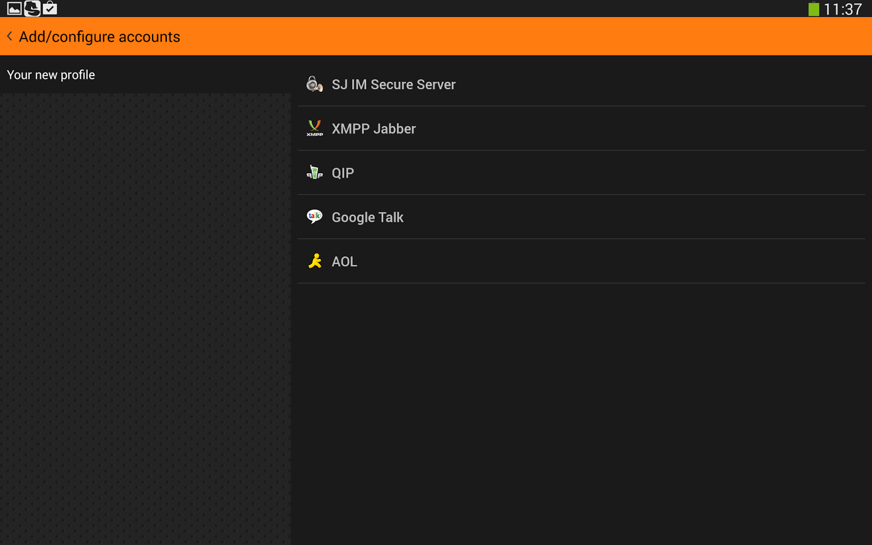Choose Google Talk account type
The width and height of the screenshot is (872, 545).
[x=582, y=217]
